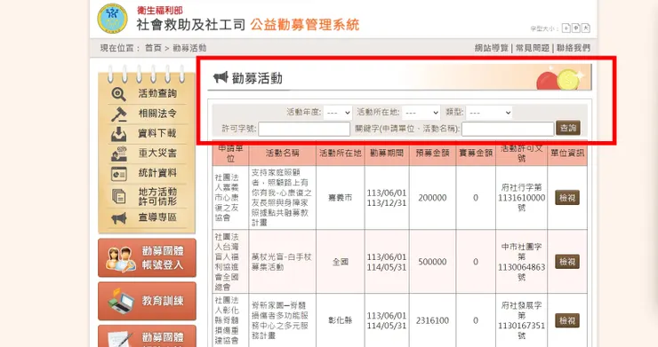This screenshot has width=658, height=347.
Task: Click the 200000 amount cell
Action: point(432,198)
